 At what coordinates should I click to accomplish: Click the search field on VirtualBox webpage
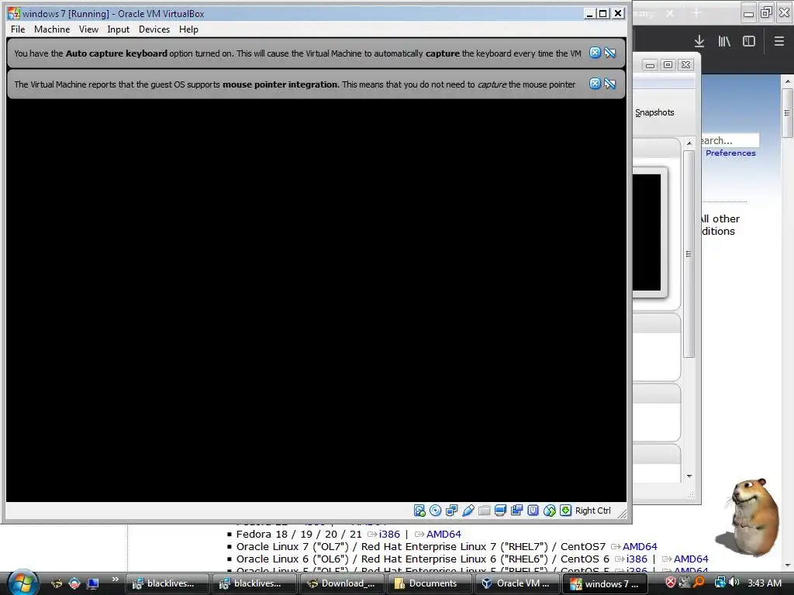(x=729, y=140)
